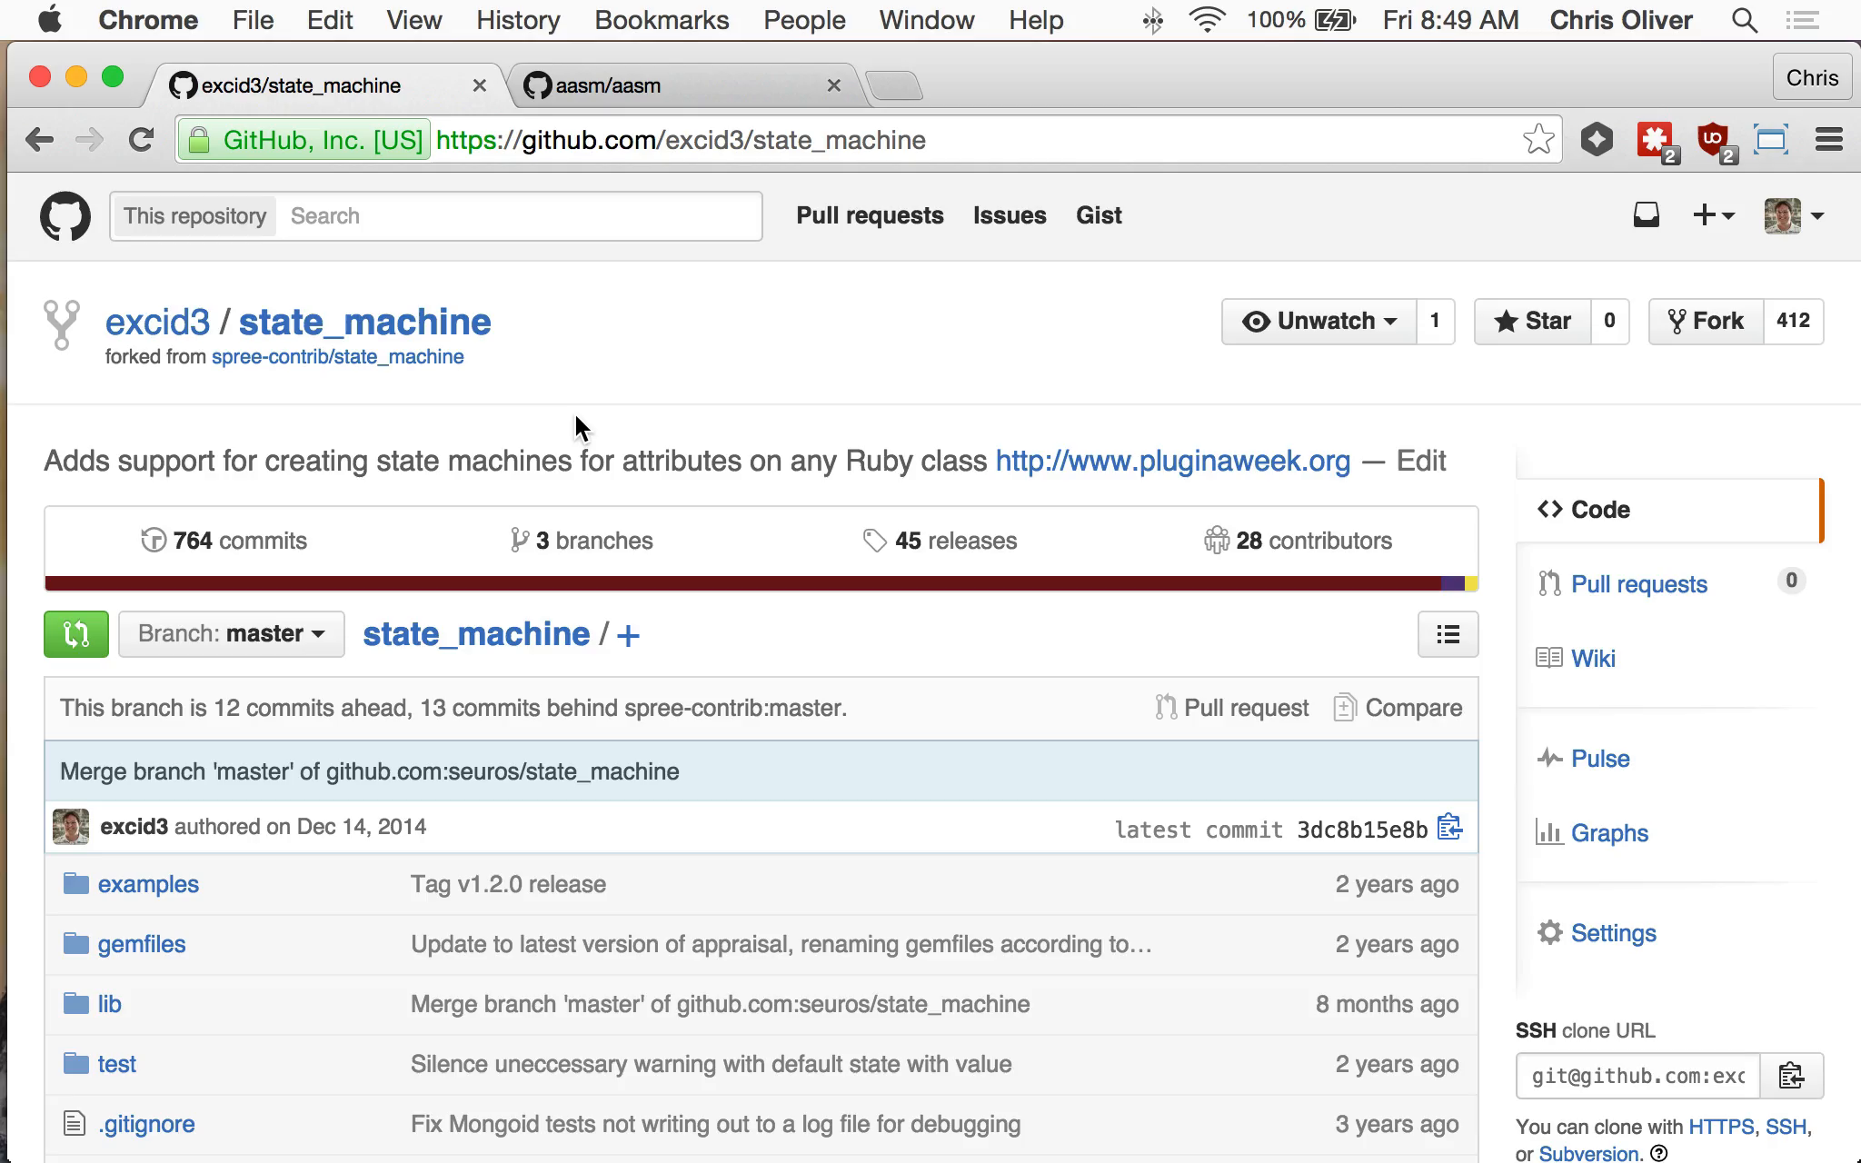The width and height of the screenshot is (1861, 1163).
Task: Click the green compare and review button
Action: (x=76, y=634)
